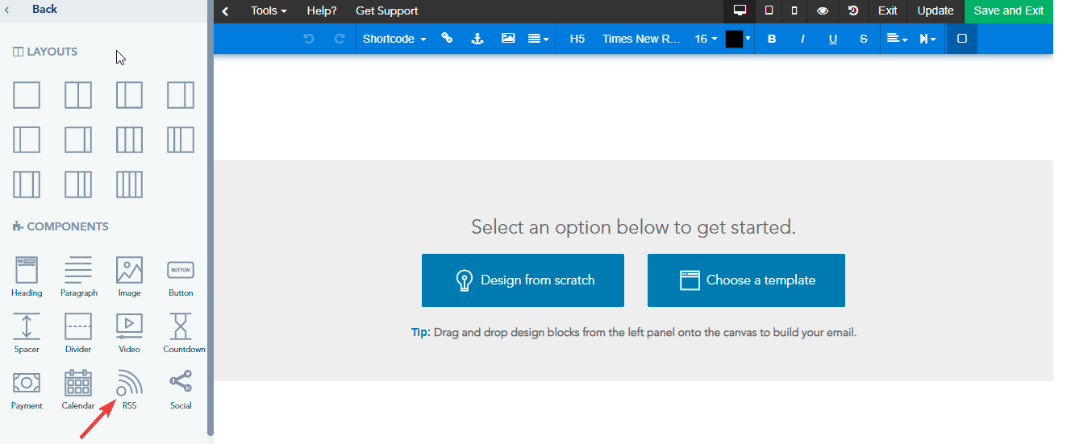Add the Spacer component
This screenshot has width=1067, height=444.
click(27, 333)
